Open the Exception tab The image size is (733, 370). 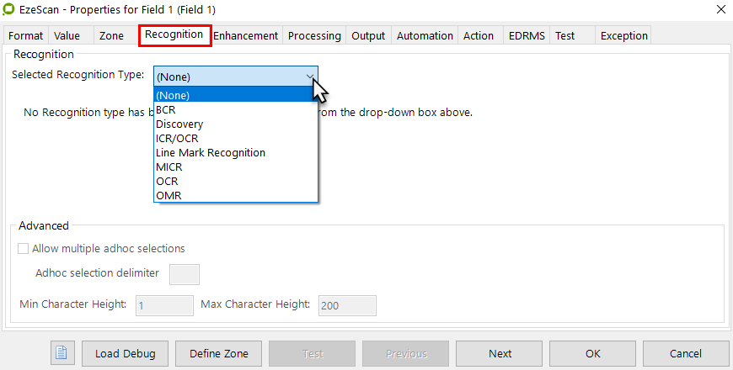623,35
